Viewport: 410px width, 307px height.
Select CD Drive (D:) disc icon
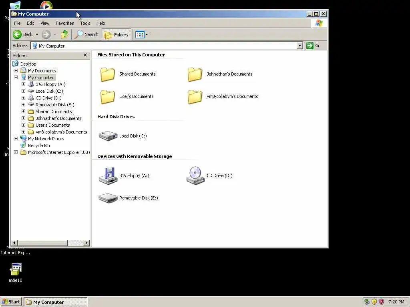coord(195,176)
